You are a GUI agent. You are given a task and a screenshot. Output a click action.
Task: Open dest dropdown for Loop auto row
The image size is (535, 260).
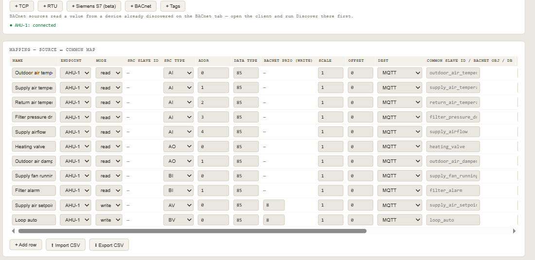[x=399, y=220]
